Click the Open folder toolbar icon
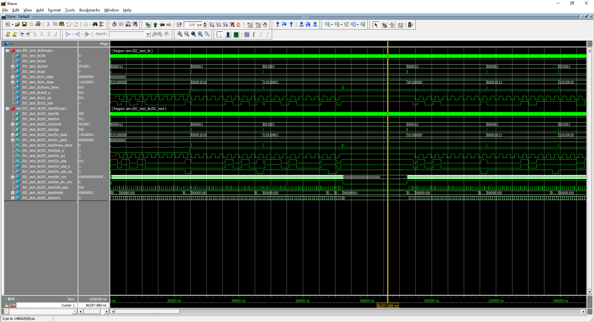The height and width of the screenshot is (322, 594). tap(18, 25)
